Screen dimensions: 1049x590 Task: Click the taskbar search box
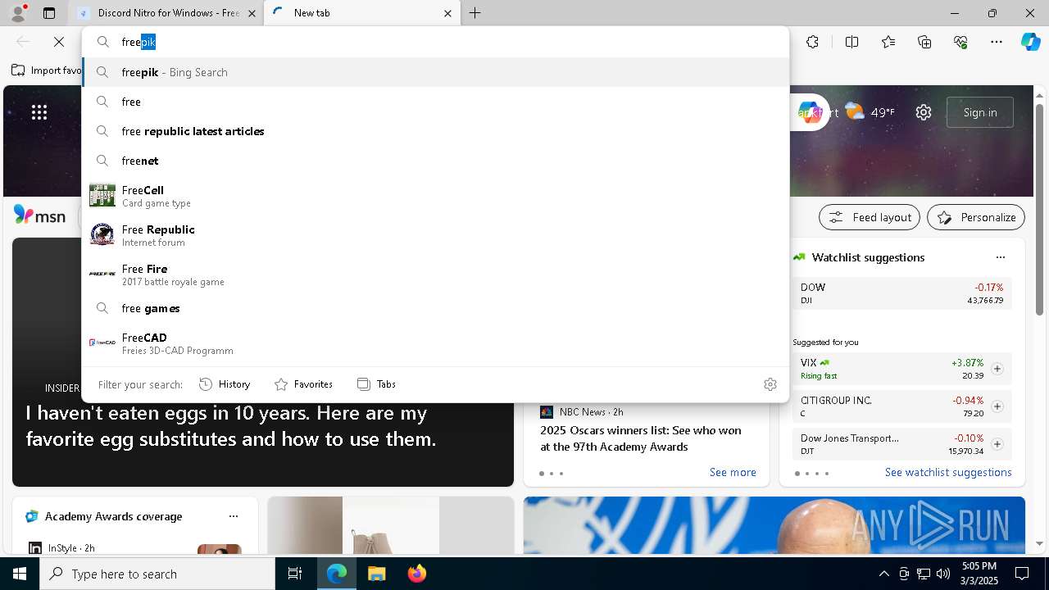coord(157,574)
